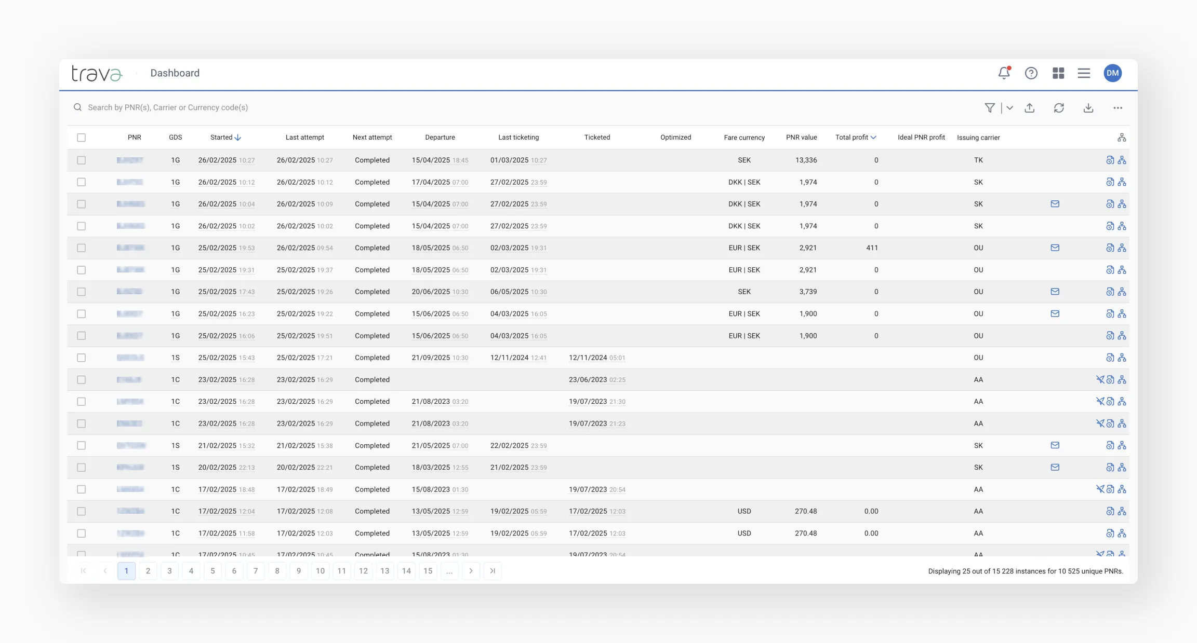Viewport: 1197px width, 643px height.
Task: Expand the filter dropdown chevron
Action: click(x=1009, y=108)
